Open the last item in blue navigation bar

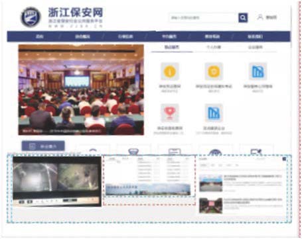tap(255, 36)
